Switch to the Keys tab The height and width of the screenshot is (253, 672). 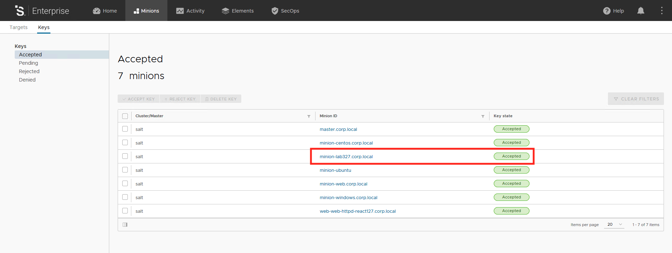point(44,27)
